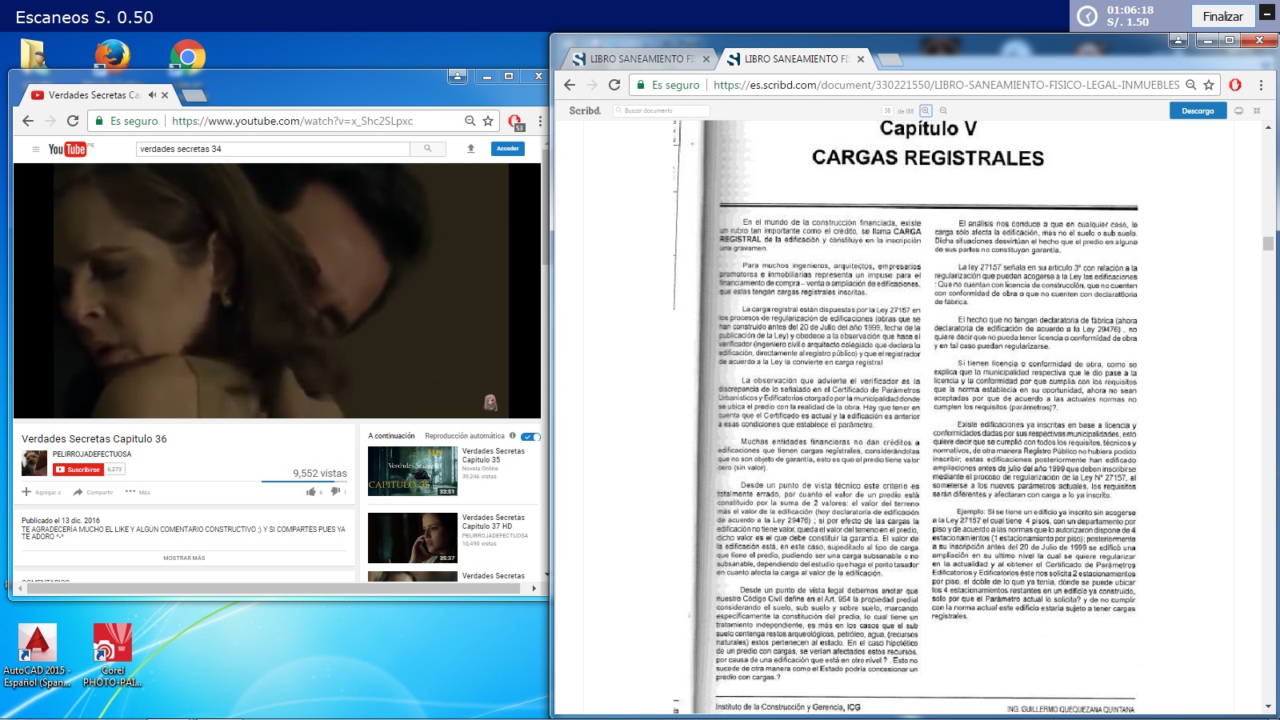The height and width of the screenshot is (720, 1280).
Task: Select the Verdades Secretas YouTube tab
Action: coord(92,95)
